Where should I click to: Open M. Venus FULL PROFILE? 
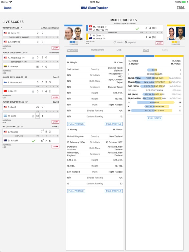click(x=114, y=191)
